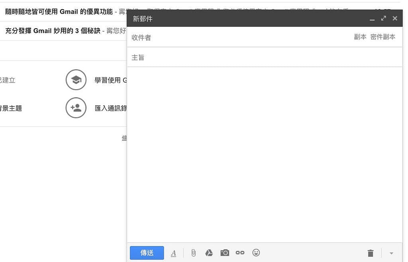This screenshot has width=408, height=262.
Task: Open 學習使用 Gmail link
Action: 111,80
